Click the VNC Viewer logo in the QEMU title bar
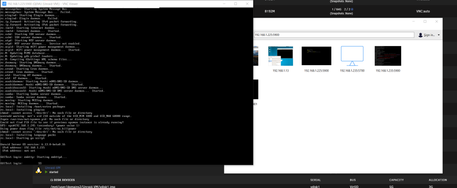Image resolution: width=457 pixels, height=188 pixels. click(x=4, y=4)
